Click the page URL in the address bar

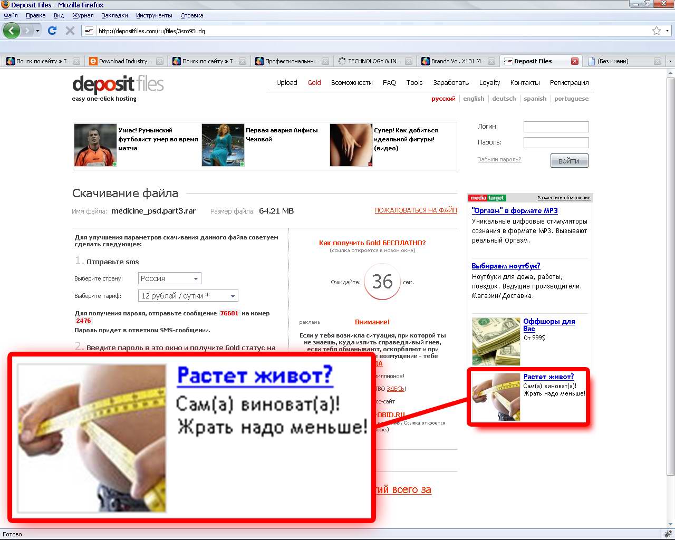click(x=152, y=31)
